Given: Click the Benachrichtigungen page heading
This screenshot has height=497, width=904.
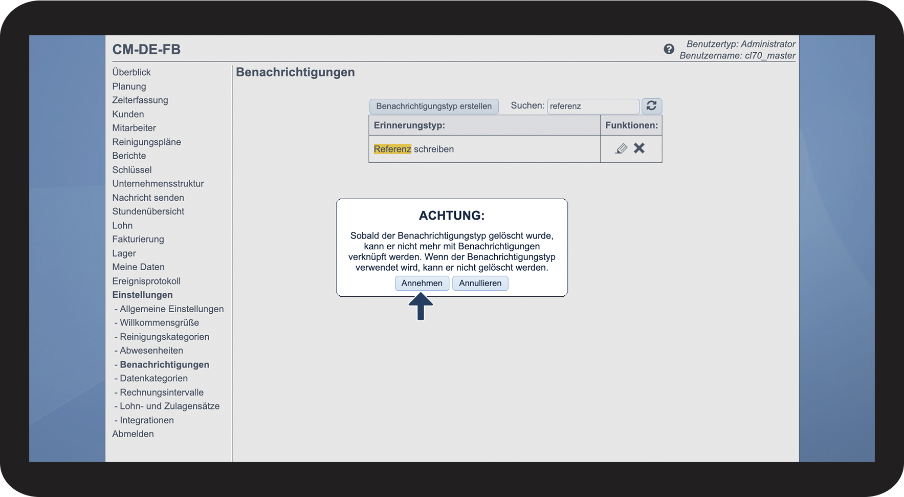Looking at the screenshot, I should click(295, 72).
